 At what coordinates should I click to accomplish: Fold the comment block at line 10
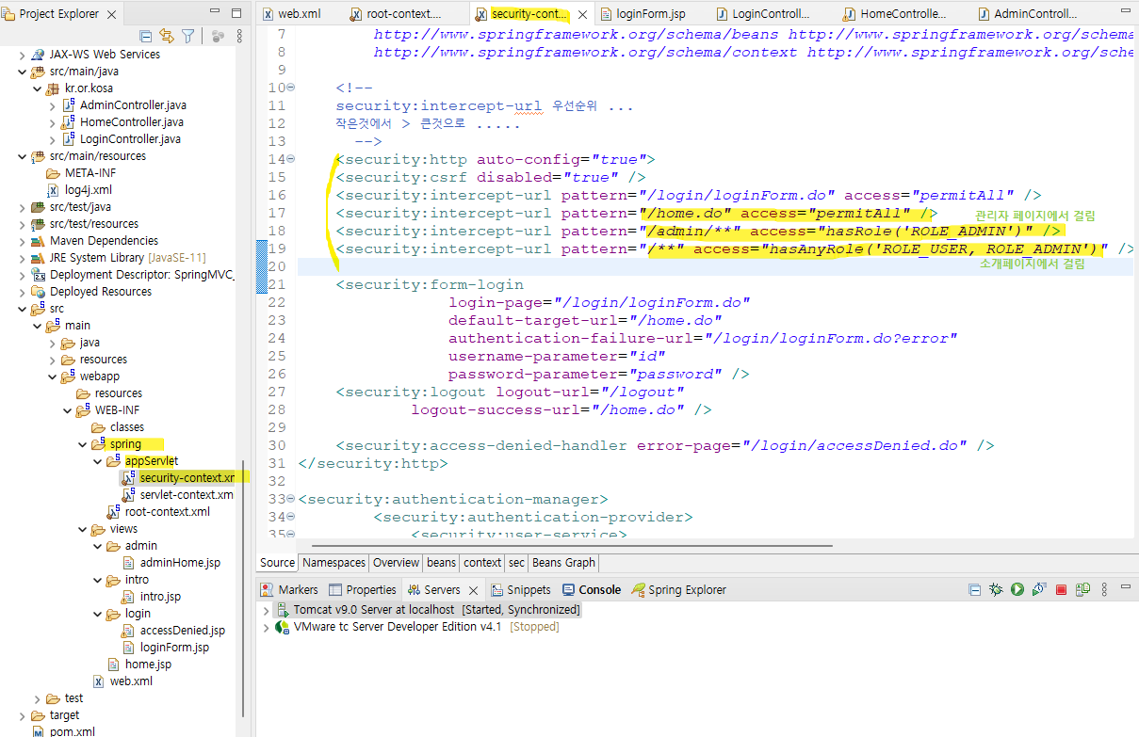point(290,88)
